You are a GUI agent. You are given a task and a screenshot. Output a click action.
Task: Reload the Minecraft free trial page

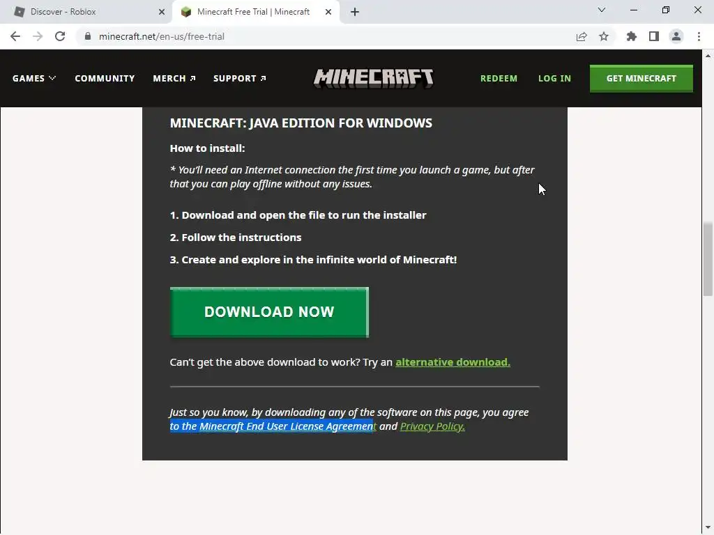[x=60, y=36]
